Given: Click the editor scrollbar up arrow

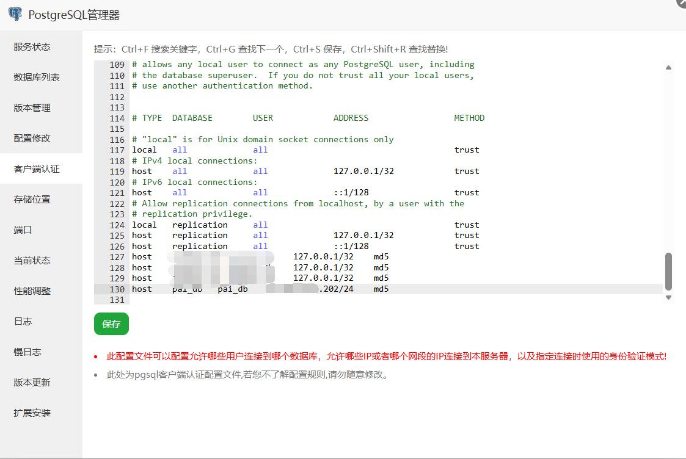Looking at the screenshot, I should 668,67.
